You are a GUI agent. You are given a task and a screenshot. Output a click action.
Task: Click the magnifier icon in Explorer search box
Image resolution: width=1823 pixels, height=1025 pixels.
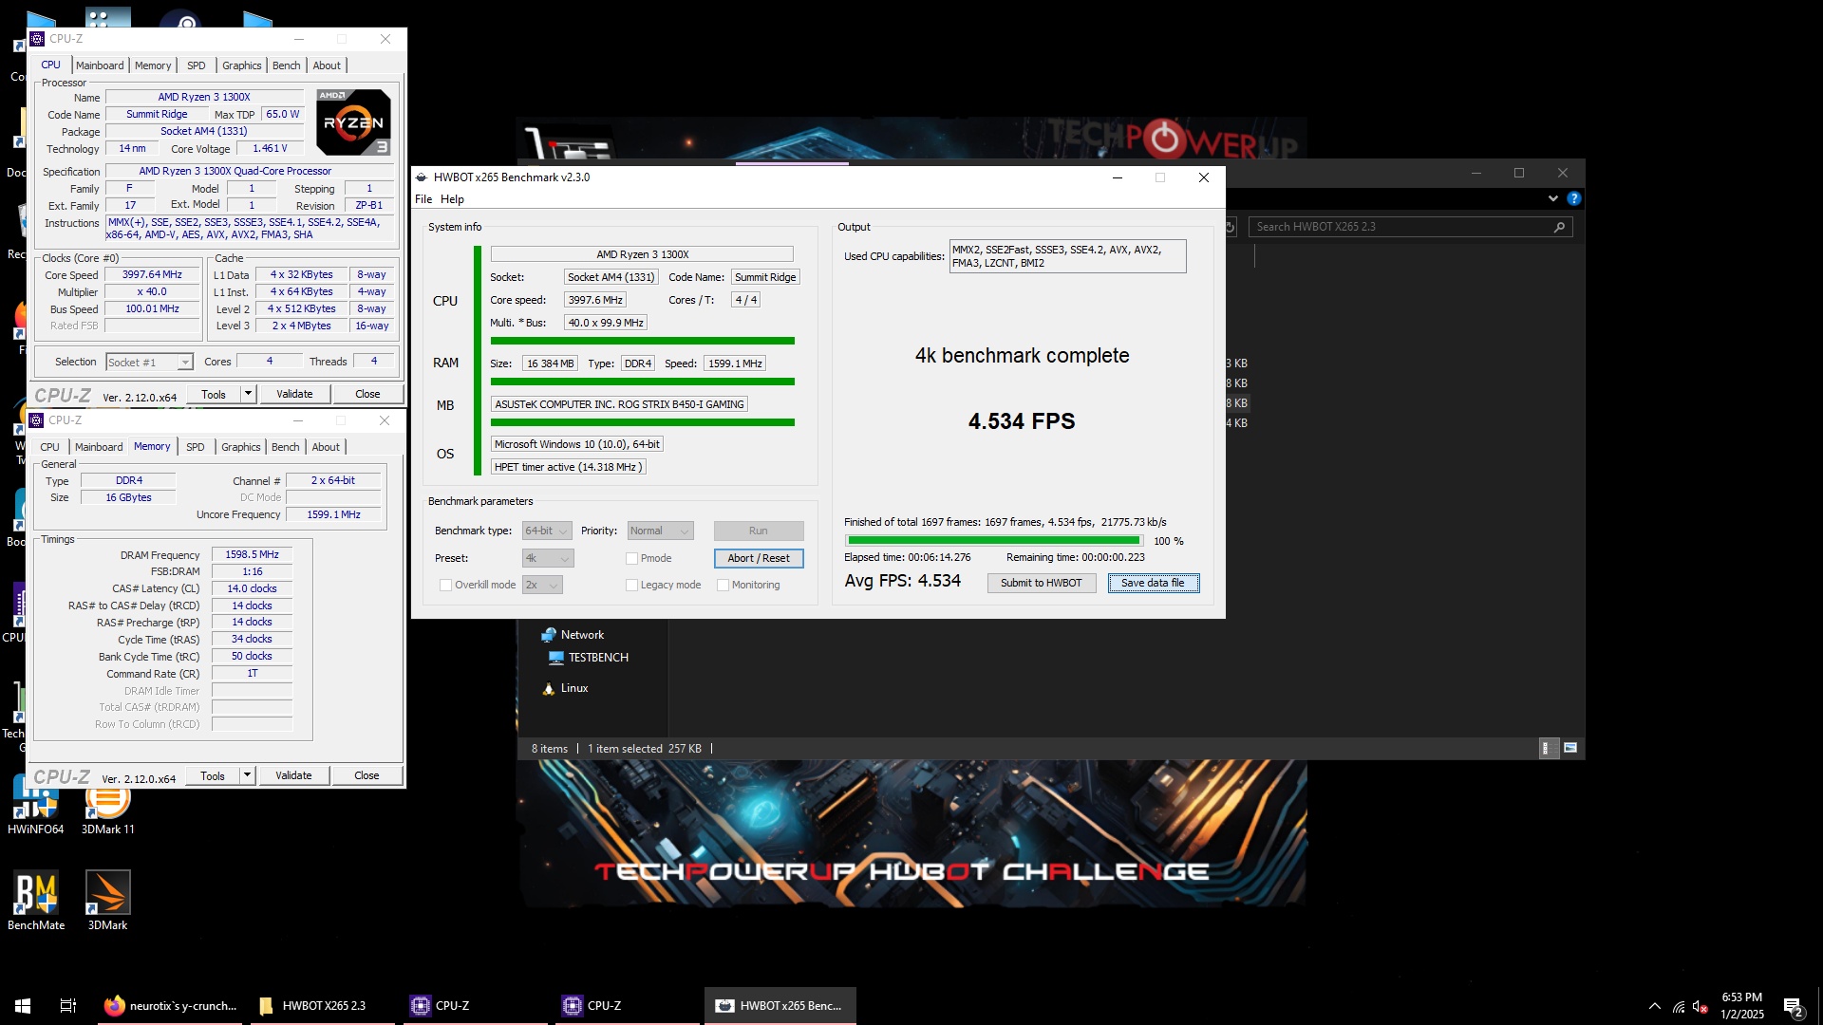(1559, 227)
